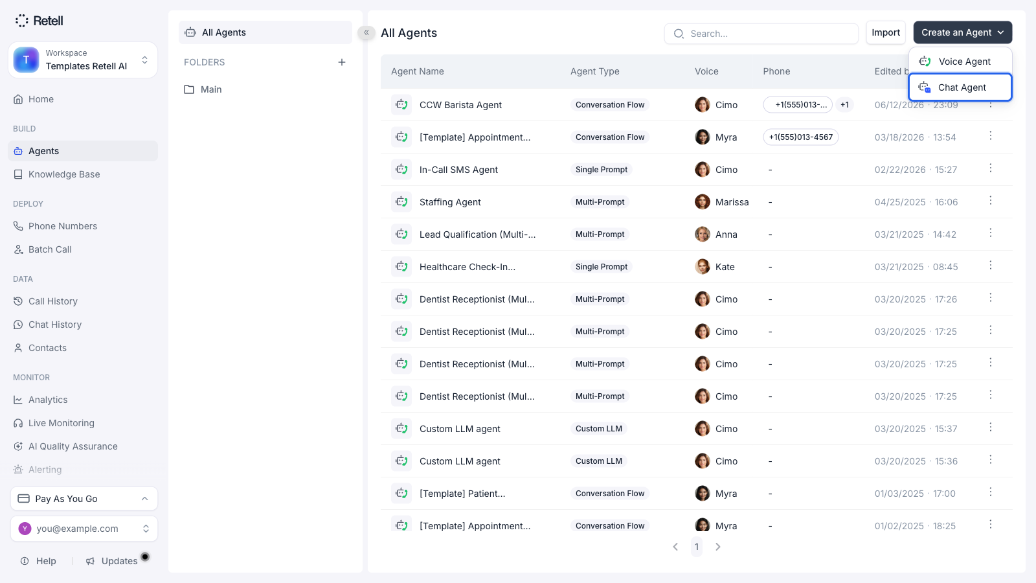Toggle the Create an Agent dropdown

pos(962,32)
